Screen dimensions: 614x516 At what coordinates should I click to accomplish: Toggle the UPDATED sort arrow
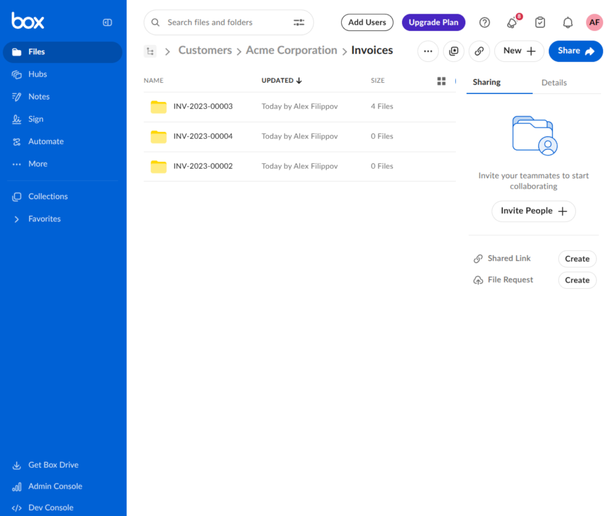299,80
